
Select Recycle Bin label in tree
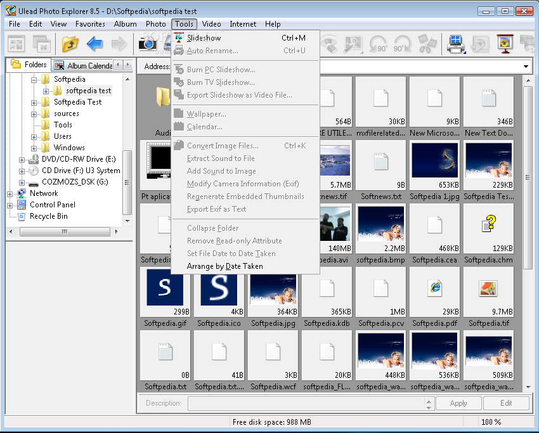coord(48,216)
